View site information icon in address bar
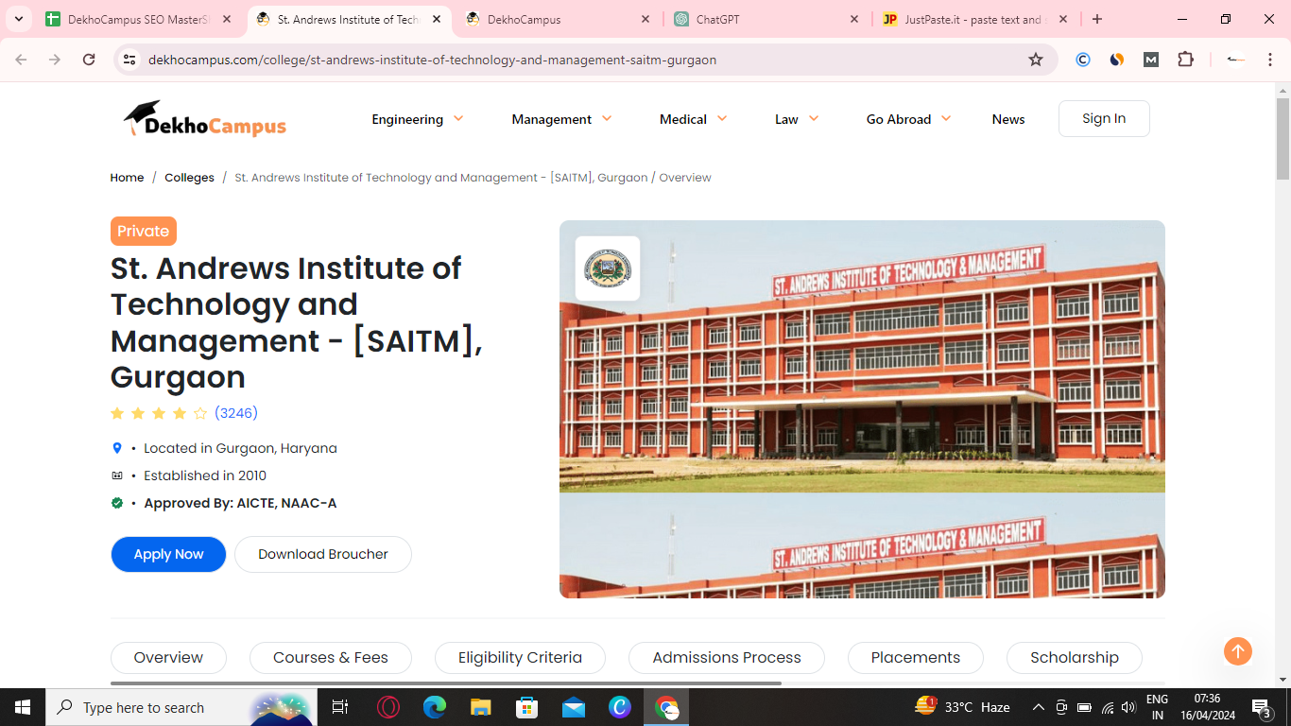The height and width of the screenshot is (726, 1291). coord(129,60)
